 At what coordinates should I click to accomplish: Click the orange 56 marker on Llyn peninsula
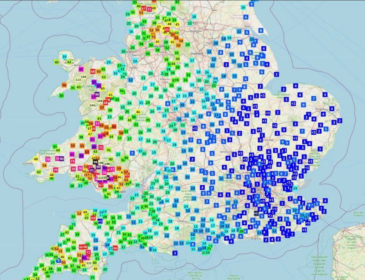64,85
